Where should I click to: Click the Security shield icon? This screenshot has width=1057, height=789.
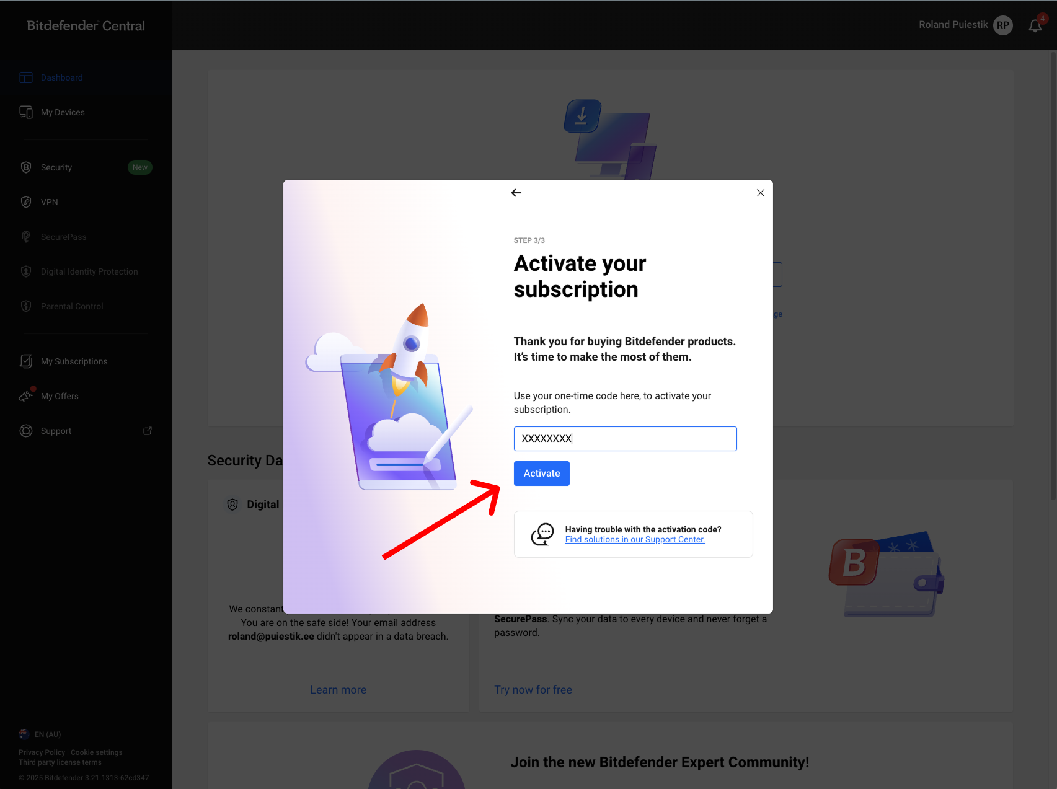pyautogui.click(x=26, y=167)
